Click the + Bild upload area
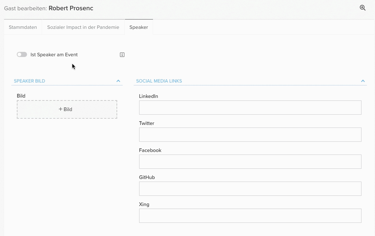 pos(67,109)
